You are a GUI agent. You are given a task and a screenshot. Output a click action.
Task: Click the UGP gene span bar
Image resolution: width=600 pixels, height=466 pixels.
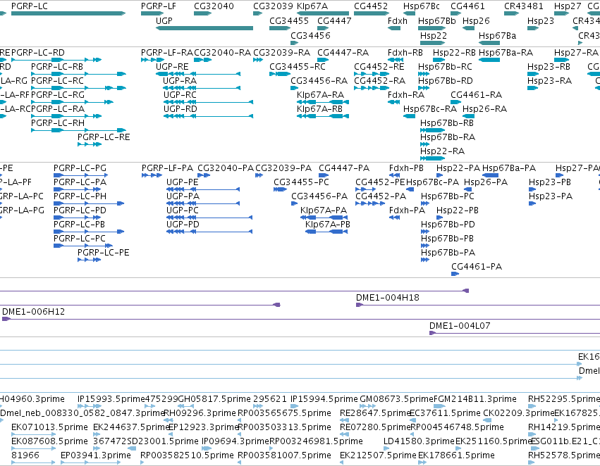[x=204, y=28]
